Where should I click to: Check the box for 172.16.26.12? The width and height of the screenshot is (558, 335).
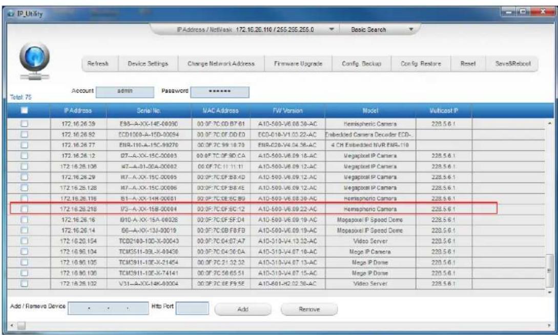pos(24,156)
